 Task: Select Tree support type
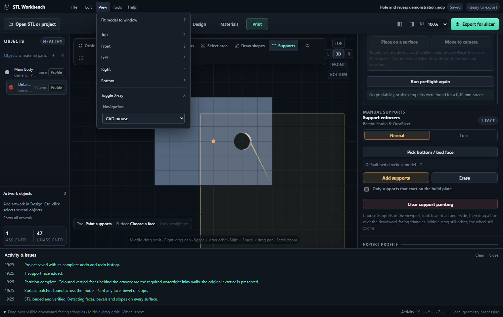tap(464, 135)
